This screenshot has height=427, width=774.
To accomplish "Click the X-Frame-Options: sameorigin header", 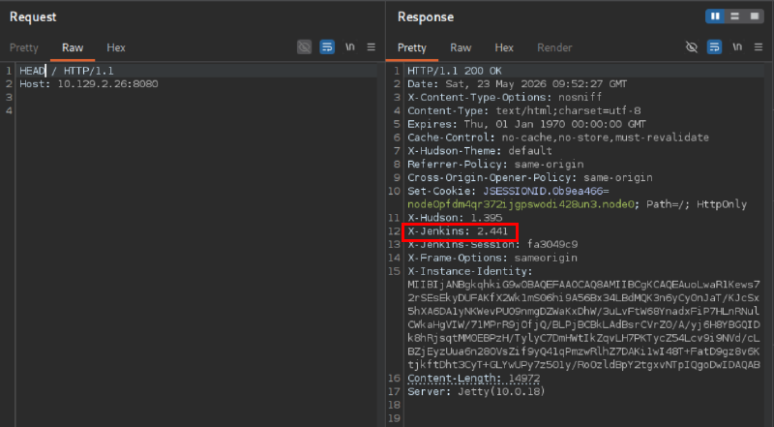I will click(x=492, y=258).
